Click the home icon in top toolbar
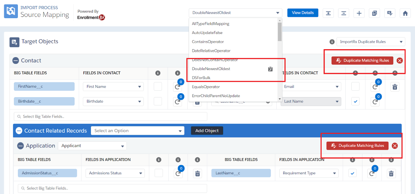The image size is (415, 194). (405, 13)
